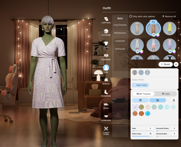Adjust the Vertical Position slider
This screenshot has width=181, height=147.
coord(167,136)
